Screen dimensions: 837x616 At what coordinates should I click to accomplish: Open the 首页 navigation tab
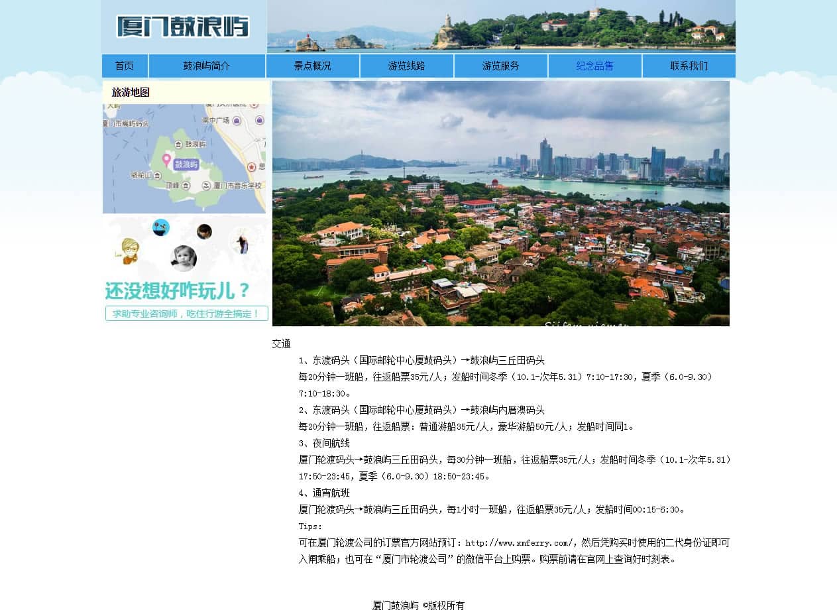click(125, 66)
